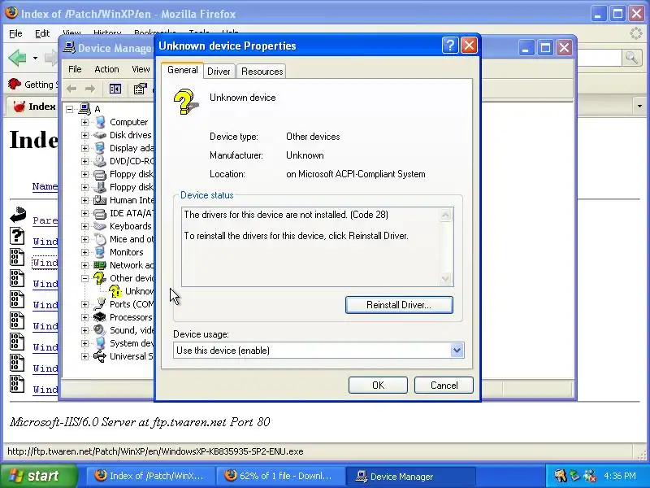Switch to the 62% download taskbar item
650x488 pixels.
click(279, 476)
